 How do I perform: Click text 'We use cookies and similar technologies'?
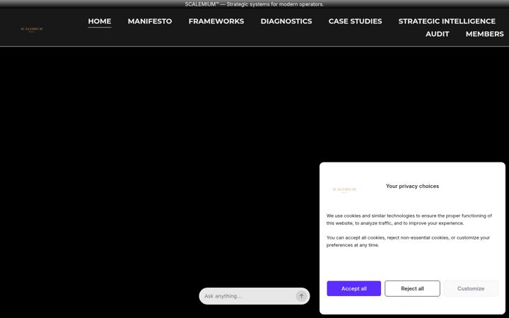[x=370, y=216]
